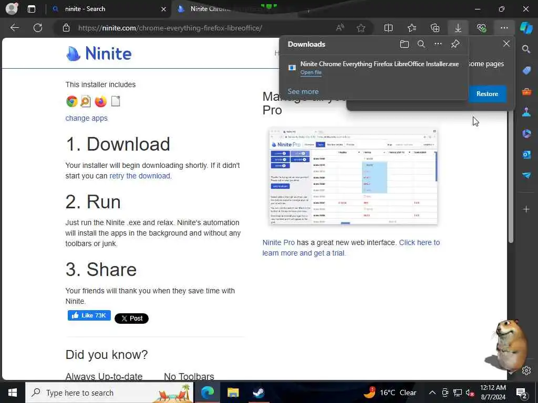Click retry the download link
Screen dimensions: 538x403
point(140,176)
